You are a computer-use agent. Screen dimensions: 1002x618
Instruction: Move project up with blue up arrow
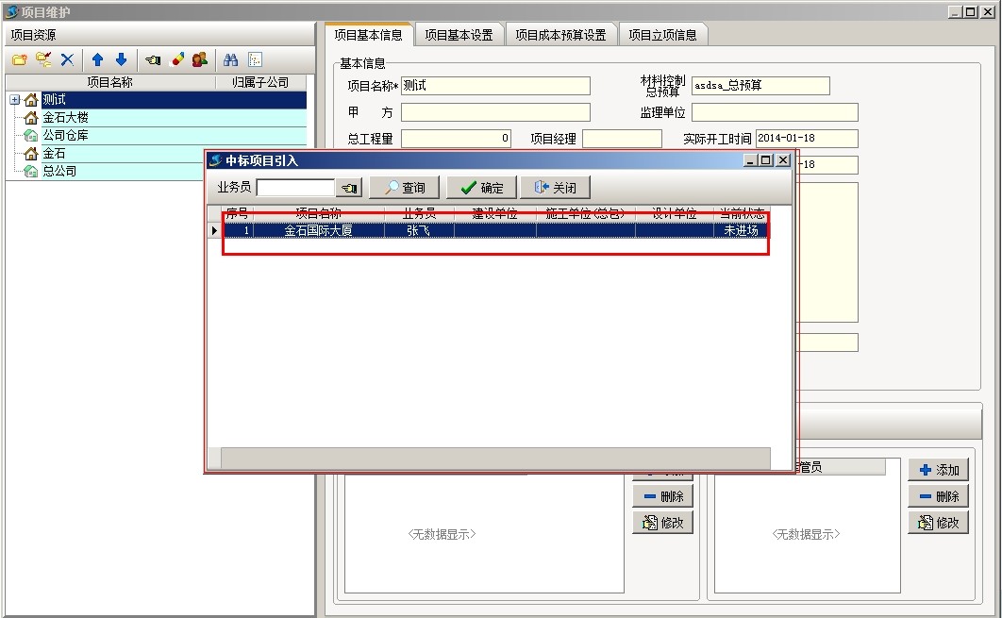pos(97,59)
